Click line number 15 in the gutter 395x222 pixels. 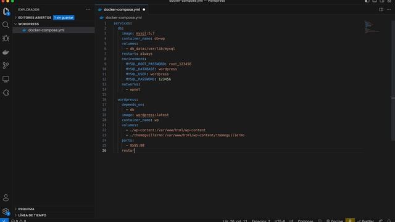[104, 94]
